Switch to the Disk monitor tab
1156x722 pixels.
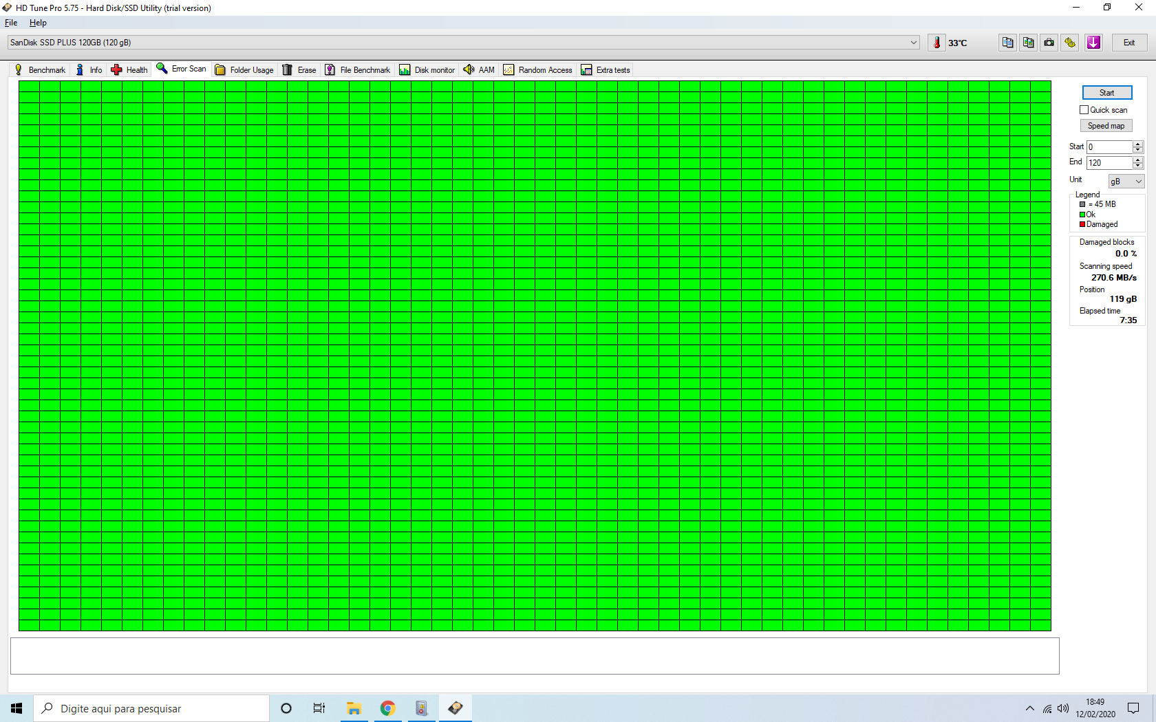427,70
